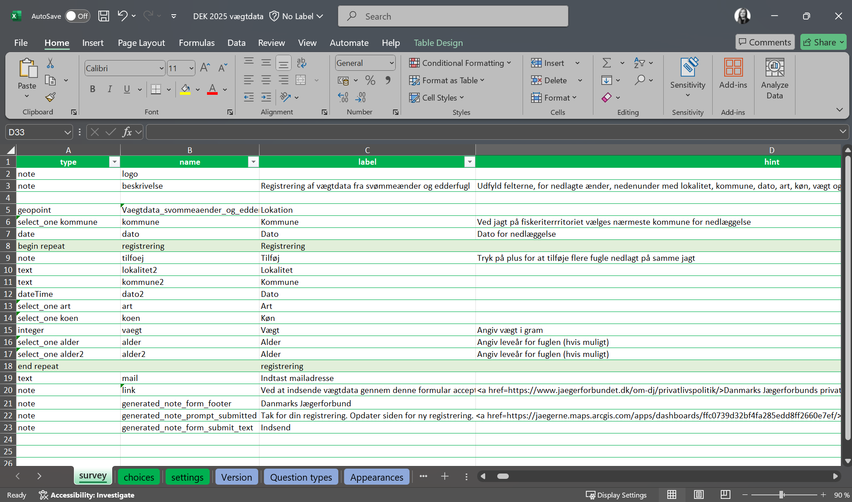Click the Save icon in title bar
This screenshot has width=852, height=502.
click(x=104, y=16)
